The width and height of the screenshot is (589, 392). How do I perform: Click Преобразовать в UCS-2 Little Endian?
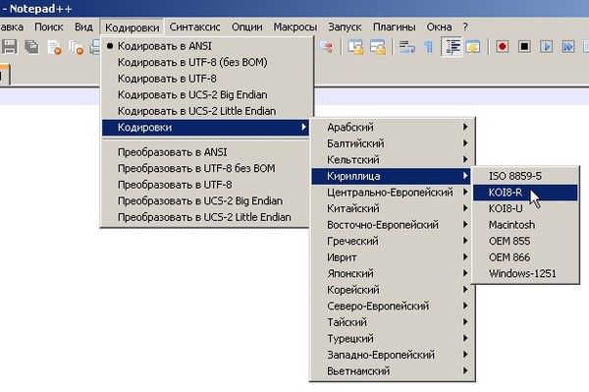click(x=205, y=217)
